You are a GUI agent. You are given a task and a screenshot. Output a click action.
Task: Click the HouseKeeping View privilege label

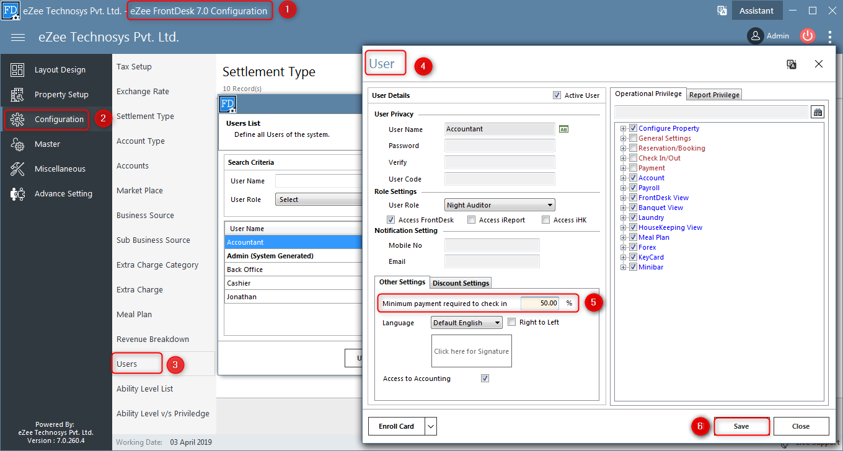click(670, 227)
